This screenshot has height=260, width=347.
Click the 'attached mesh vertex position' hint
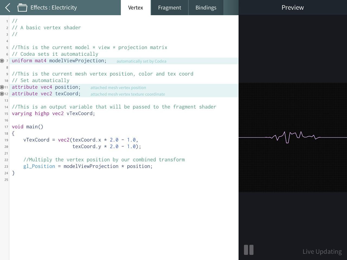[118, 88]
